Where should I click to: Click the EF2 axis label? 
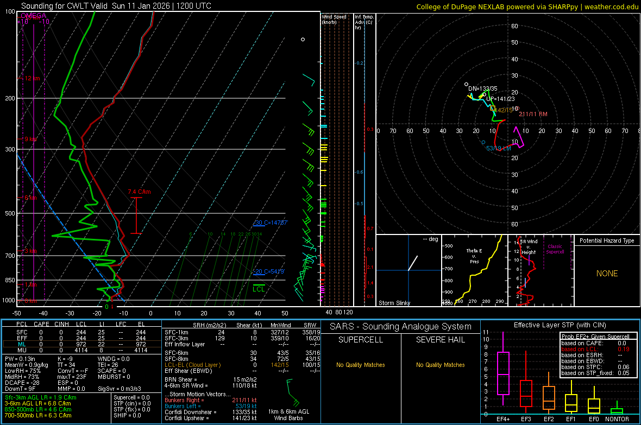[x=549, y=419]
